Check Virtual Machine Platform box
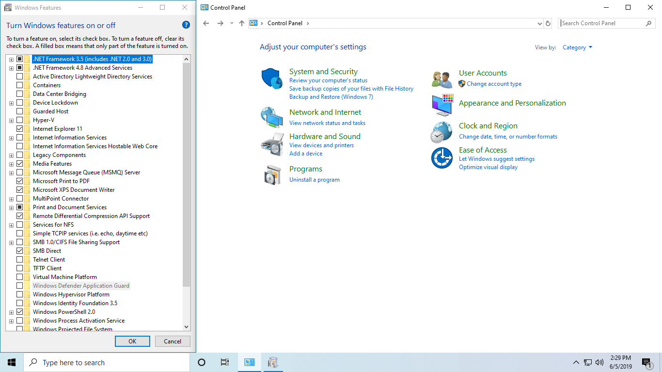Viewport: 662px width, 372px height. click(x=20, y=277)
